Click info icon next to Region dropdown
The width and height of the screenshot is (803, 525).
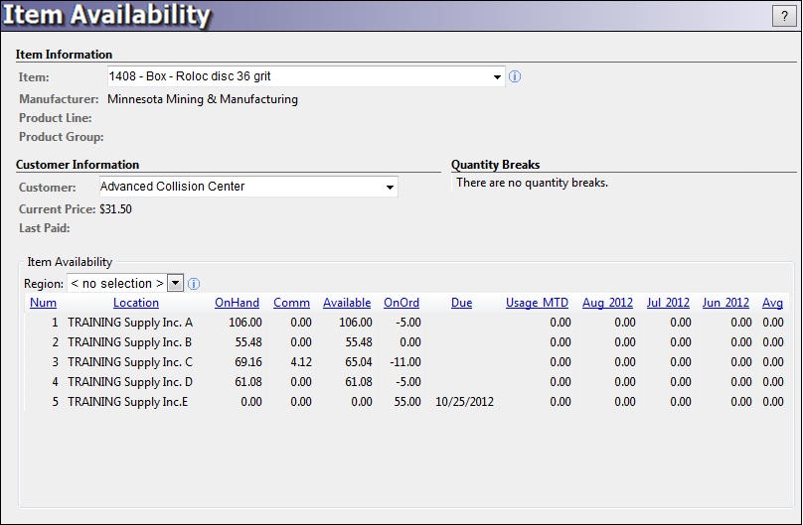tap(194, 284)
